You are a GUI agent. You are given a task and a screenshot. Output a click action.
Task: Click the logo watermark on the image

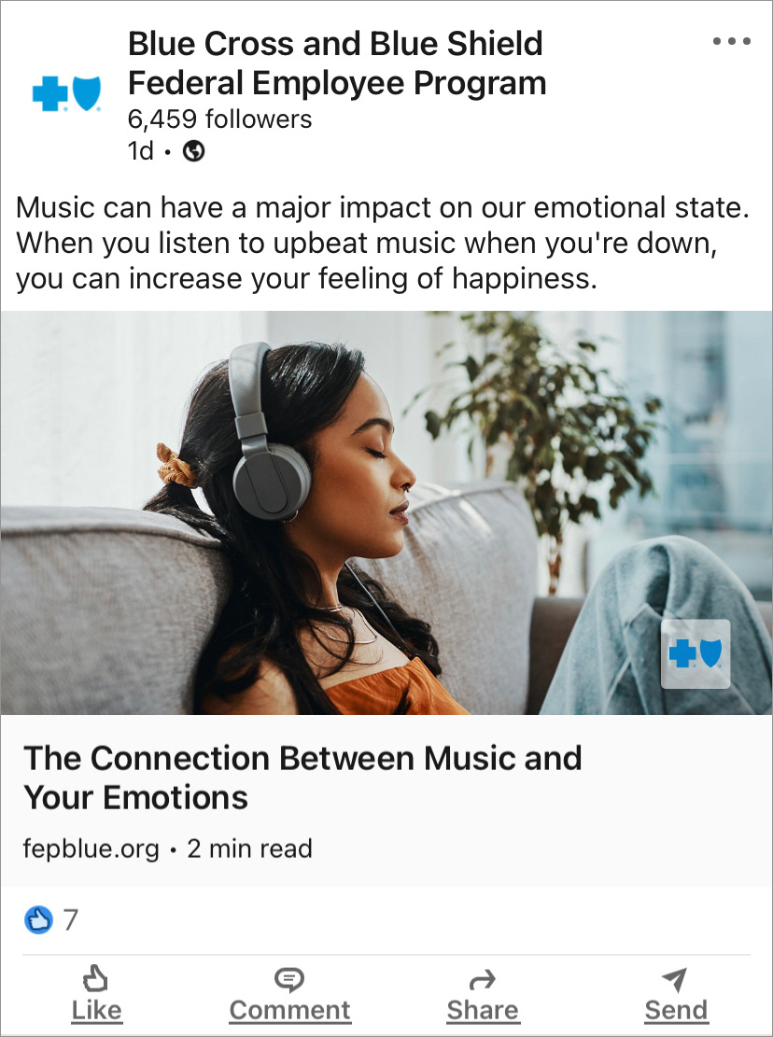[x=696, y=653]
